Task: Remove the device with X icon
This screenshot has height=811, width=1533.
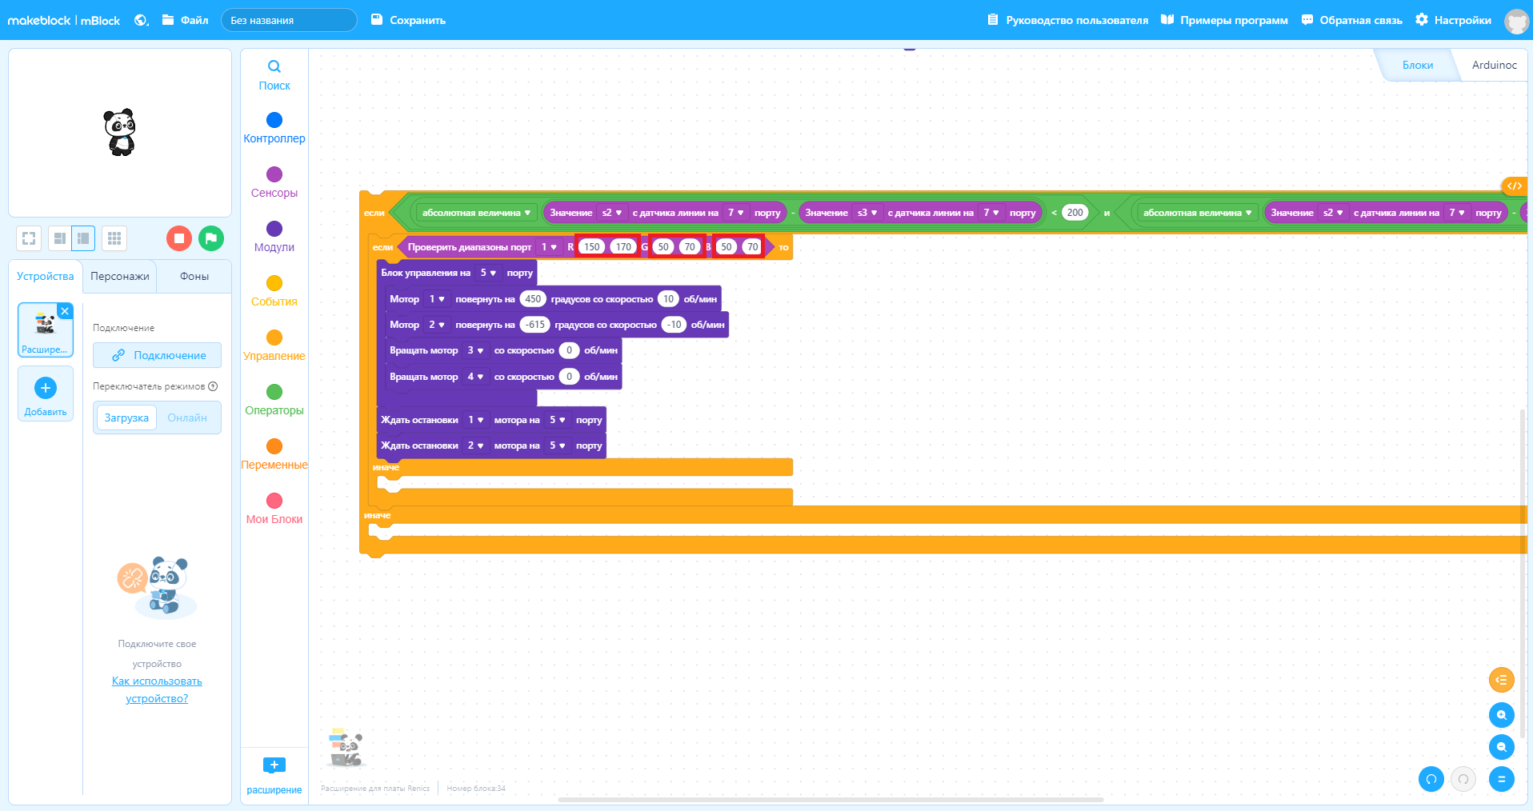Action: pyautogui.click(x=66, y=311)
